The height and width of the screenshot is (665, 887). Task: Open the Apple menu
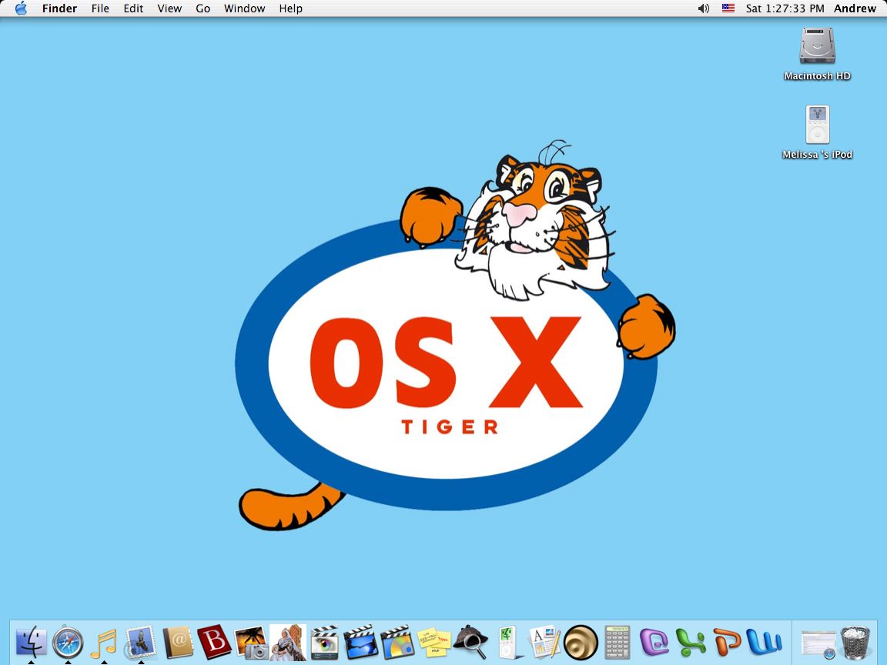(21, 8)
